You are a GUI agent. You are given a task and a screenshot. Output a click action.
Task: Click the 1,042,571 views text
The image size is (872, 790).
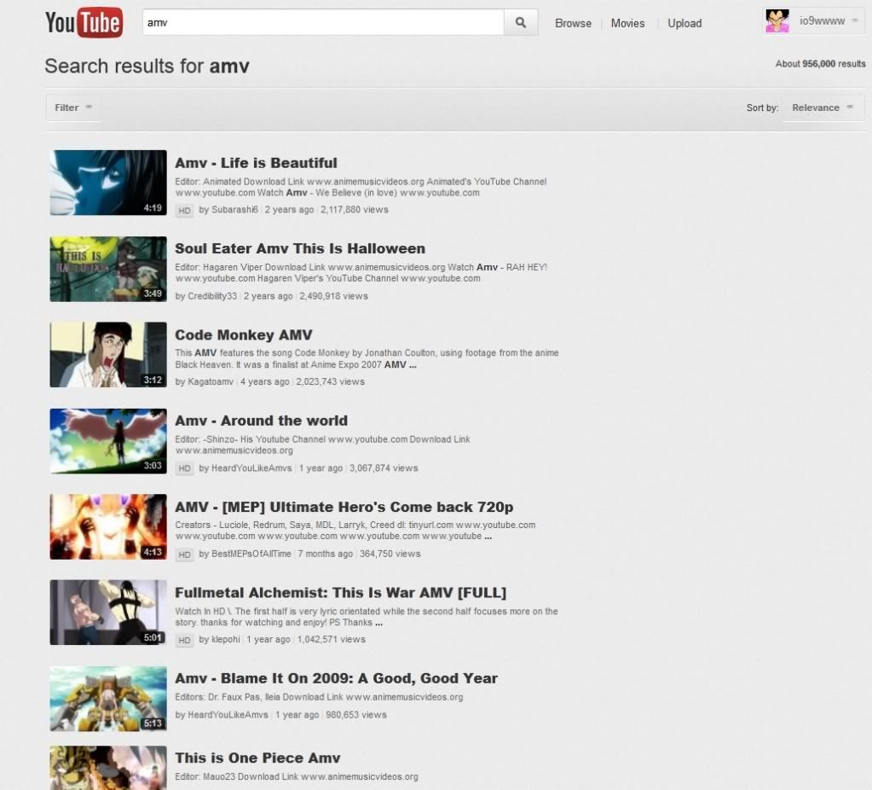[x=331, y=640]
